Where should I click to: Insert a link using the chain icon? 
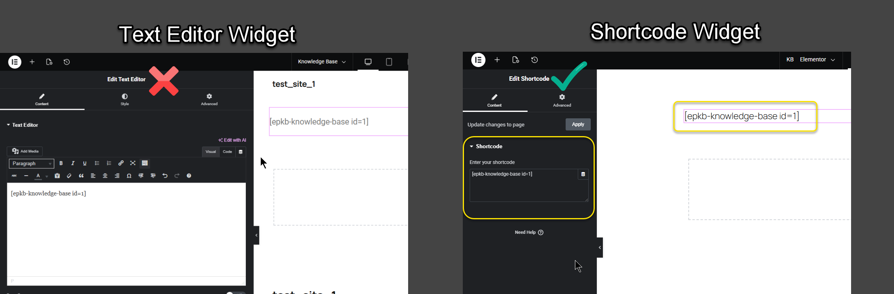[121, 163]
